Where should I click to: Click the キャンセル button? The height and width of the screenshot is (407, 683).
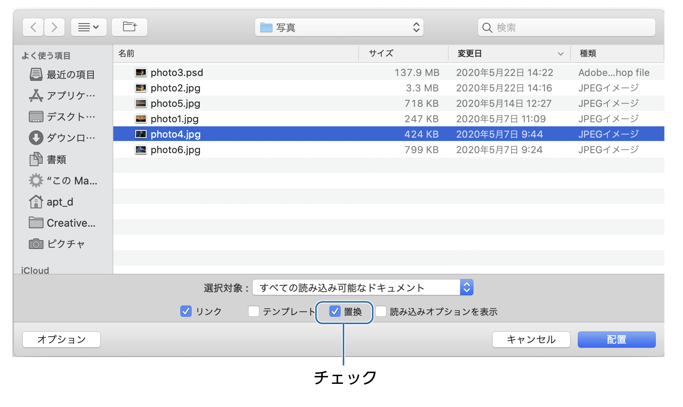pyautogui.click(x=531, y=340)
